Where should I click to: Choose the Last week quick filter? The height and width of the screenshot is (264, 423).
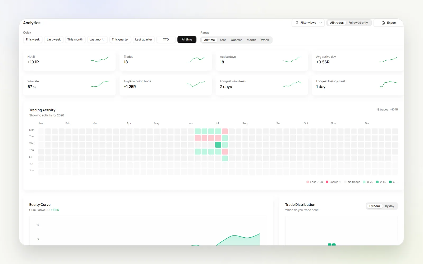[x=54, y=40]
